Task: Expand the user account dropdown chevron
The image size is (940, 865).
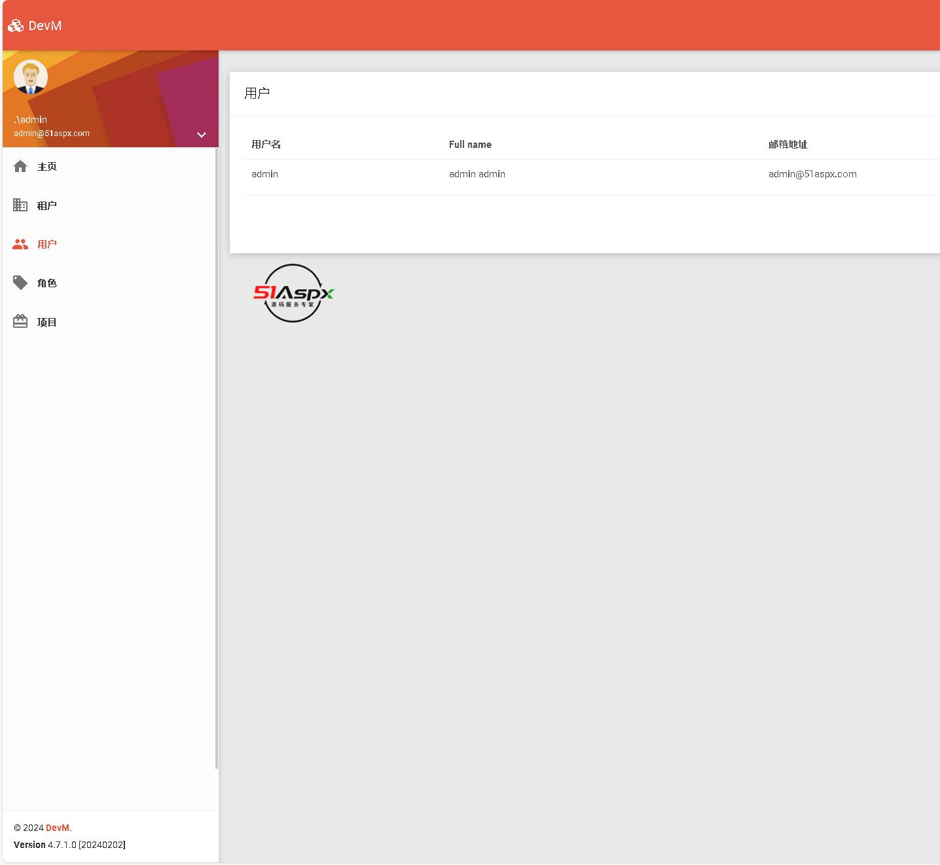Action: [x=202, y=135]
